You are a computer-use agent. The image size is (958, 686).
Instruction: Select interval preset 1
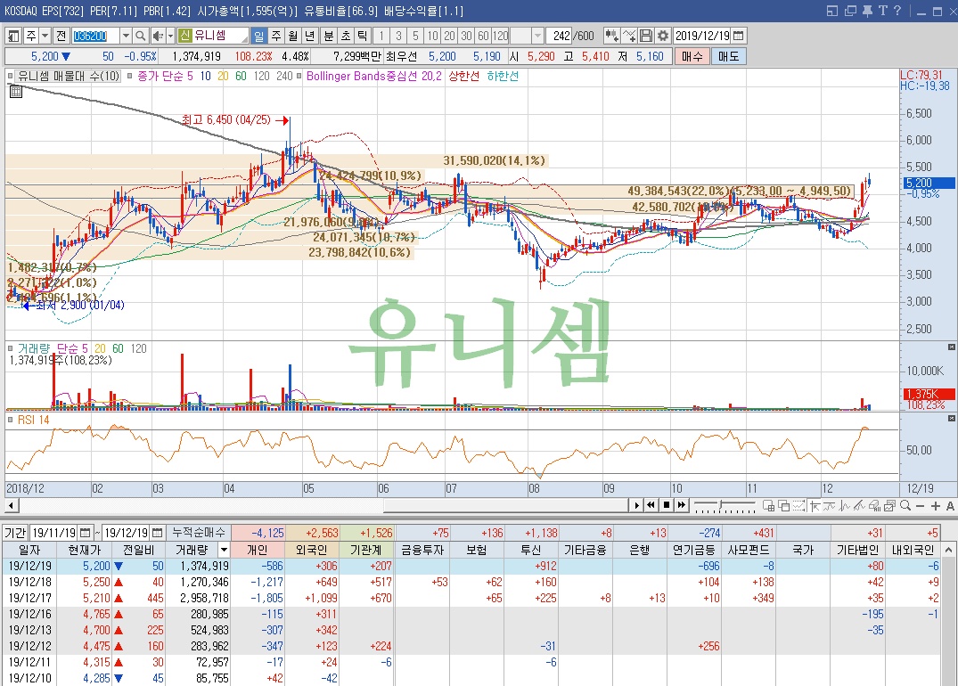381,36
